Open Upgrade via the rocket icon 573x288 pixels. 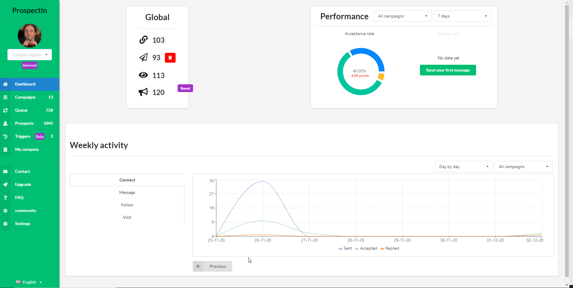click(5, 185)
